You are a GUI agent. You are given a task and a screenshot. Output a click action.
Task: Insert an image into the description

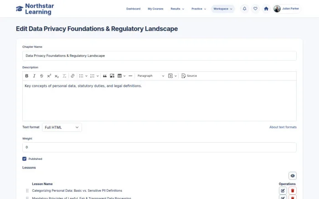point(112,76)
